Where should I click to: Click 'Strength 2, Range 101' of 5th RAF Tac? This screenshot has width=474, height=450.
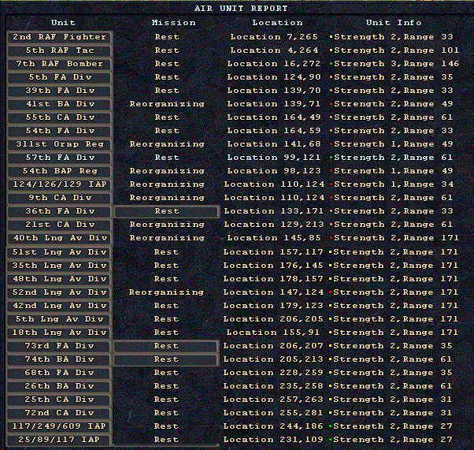[x=397, y=50]
